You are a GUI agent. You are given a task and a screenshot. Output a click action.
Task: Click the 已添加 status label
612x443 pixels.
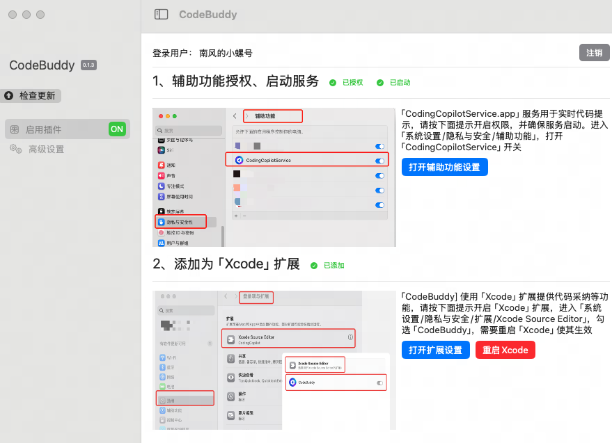334,266
